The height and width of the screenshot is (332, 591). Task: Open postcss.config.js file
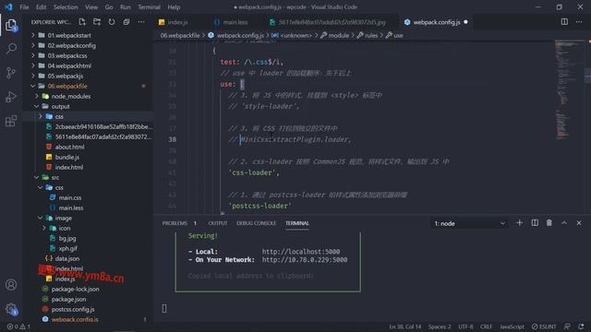tap(73, 310)
